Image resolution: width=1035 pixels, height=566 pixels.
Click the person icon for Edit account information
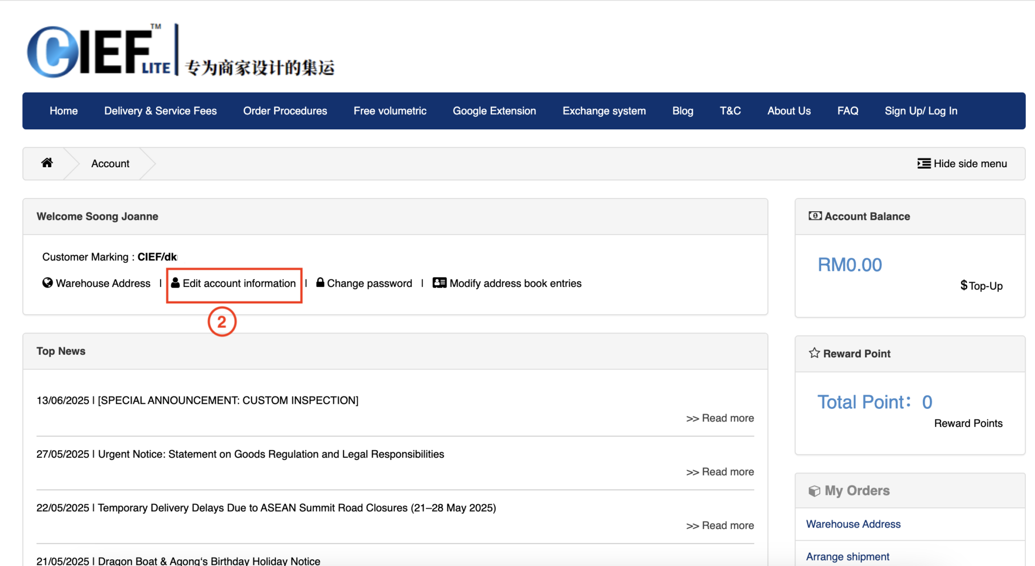[x=175, y=283]
